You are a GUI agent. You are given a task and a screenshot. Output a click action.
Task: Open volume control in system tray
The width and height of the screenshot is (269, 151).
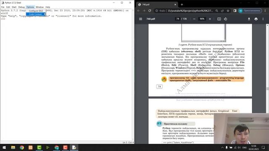point(239,147)
